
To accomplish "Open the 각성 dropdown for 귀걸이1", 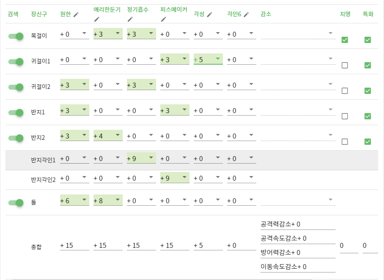I will point(208,60).
